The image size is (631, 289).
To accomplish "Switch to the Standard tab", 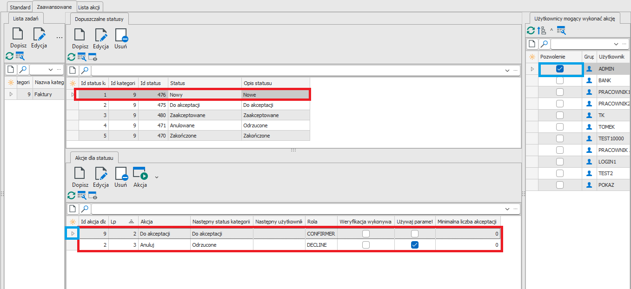I will tap(20, 7).
